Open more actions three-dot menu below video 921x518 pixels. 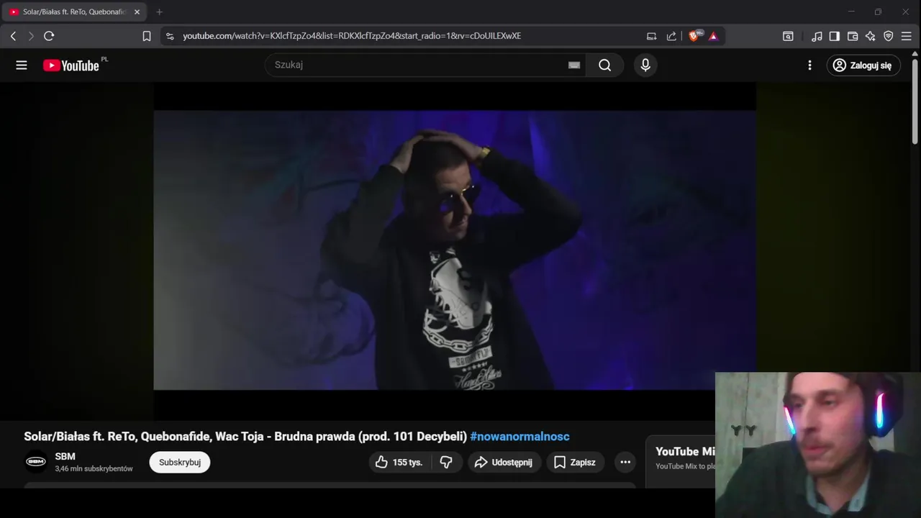[625, 462]
